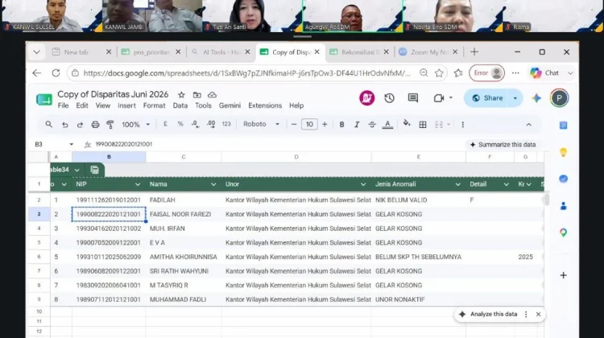The width and height of the screenshot is (604, 338).
Task: Toggle bold formatting
Action: tap(341, 125)
